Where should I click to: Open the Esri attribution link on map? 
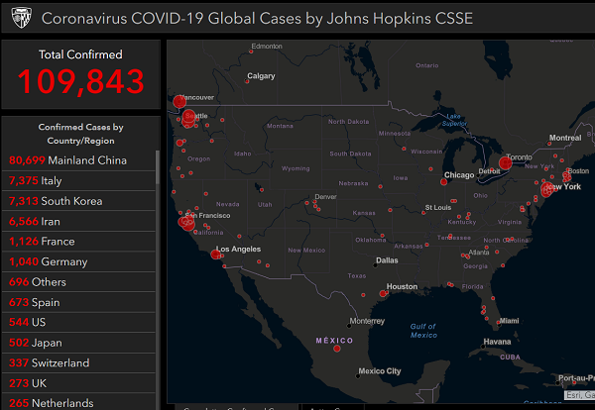[574, 394]
